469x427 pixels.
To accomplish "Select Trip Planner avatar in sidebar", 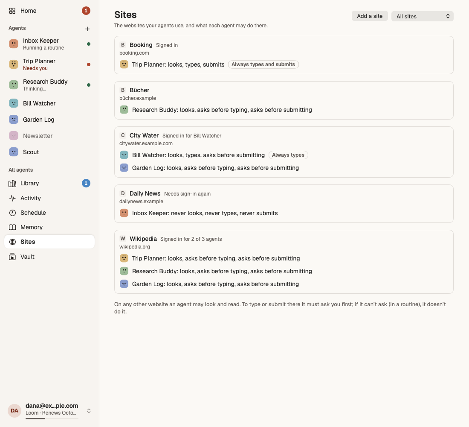I will pos(14,64).
